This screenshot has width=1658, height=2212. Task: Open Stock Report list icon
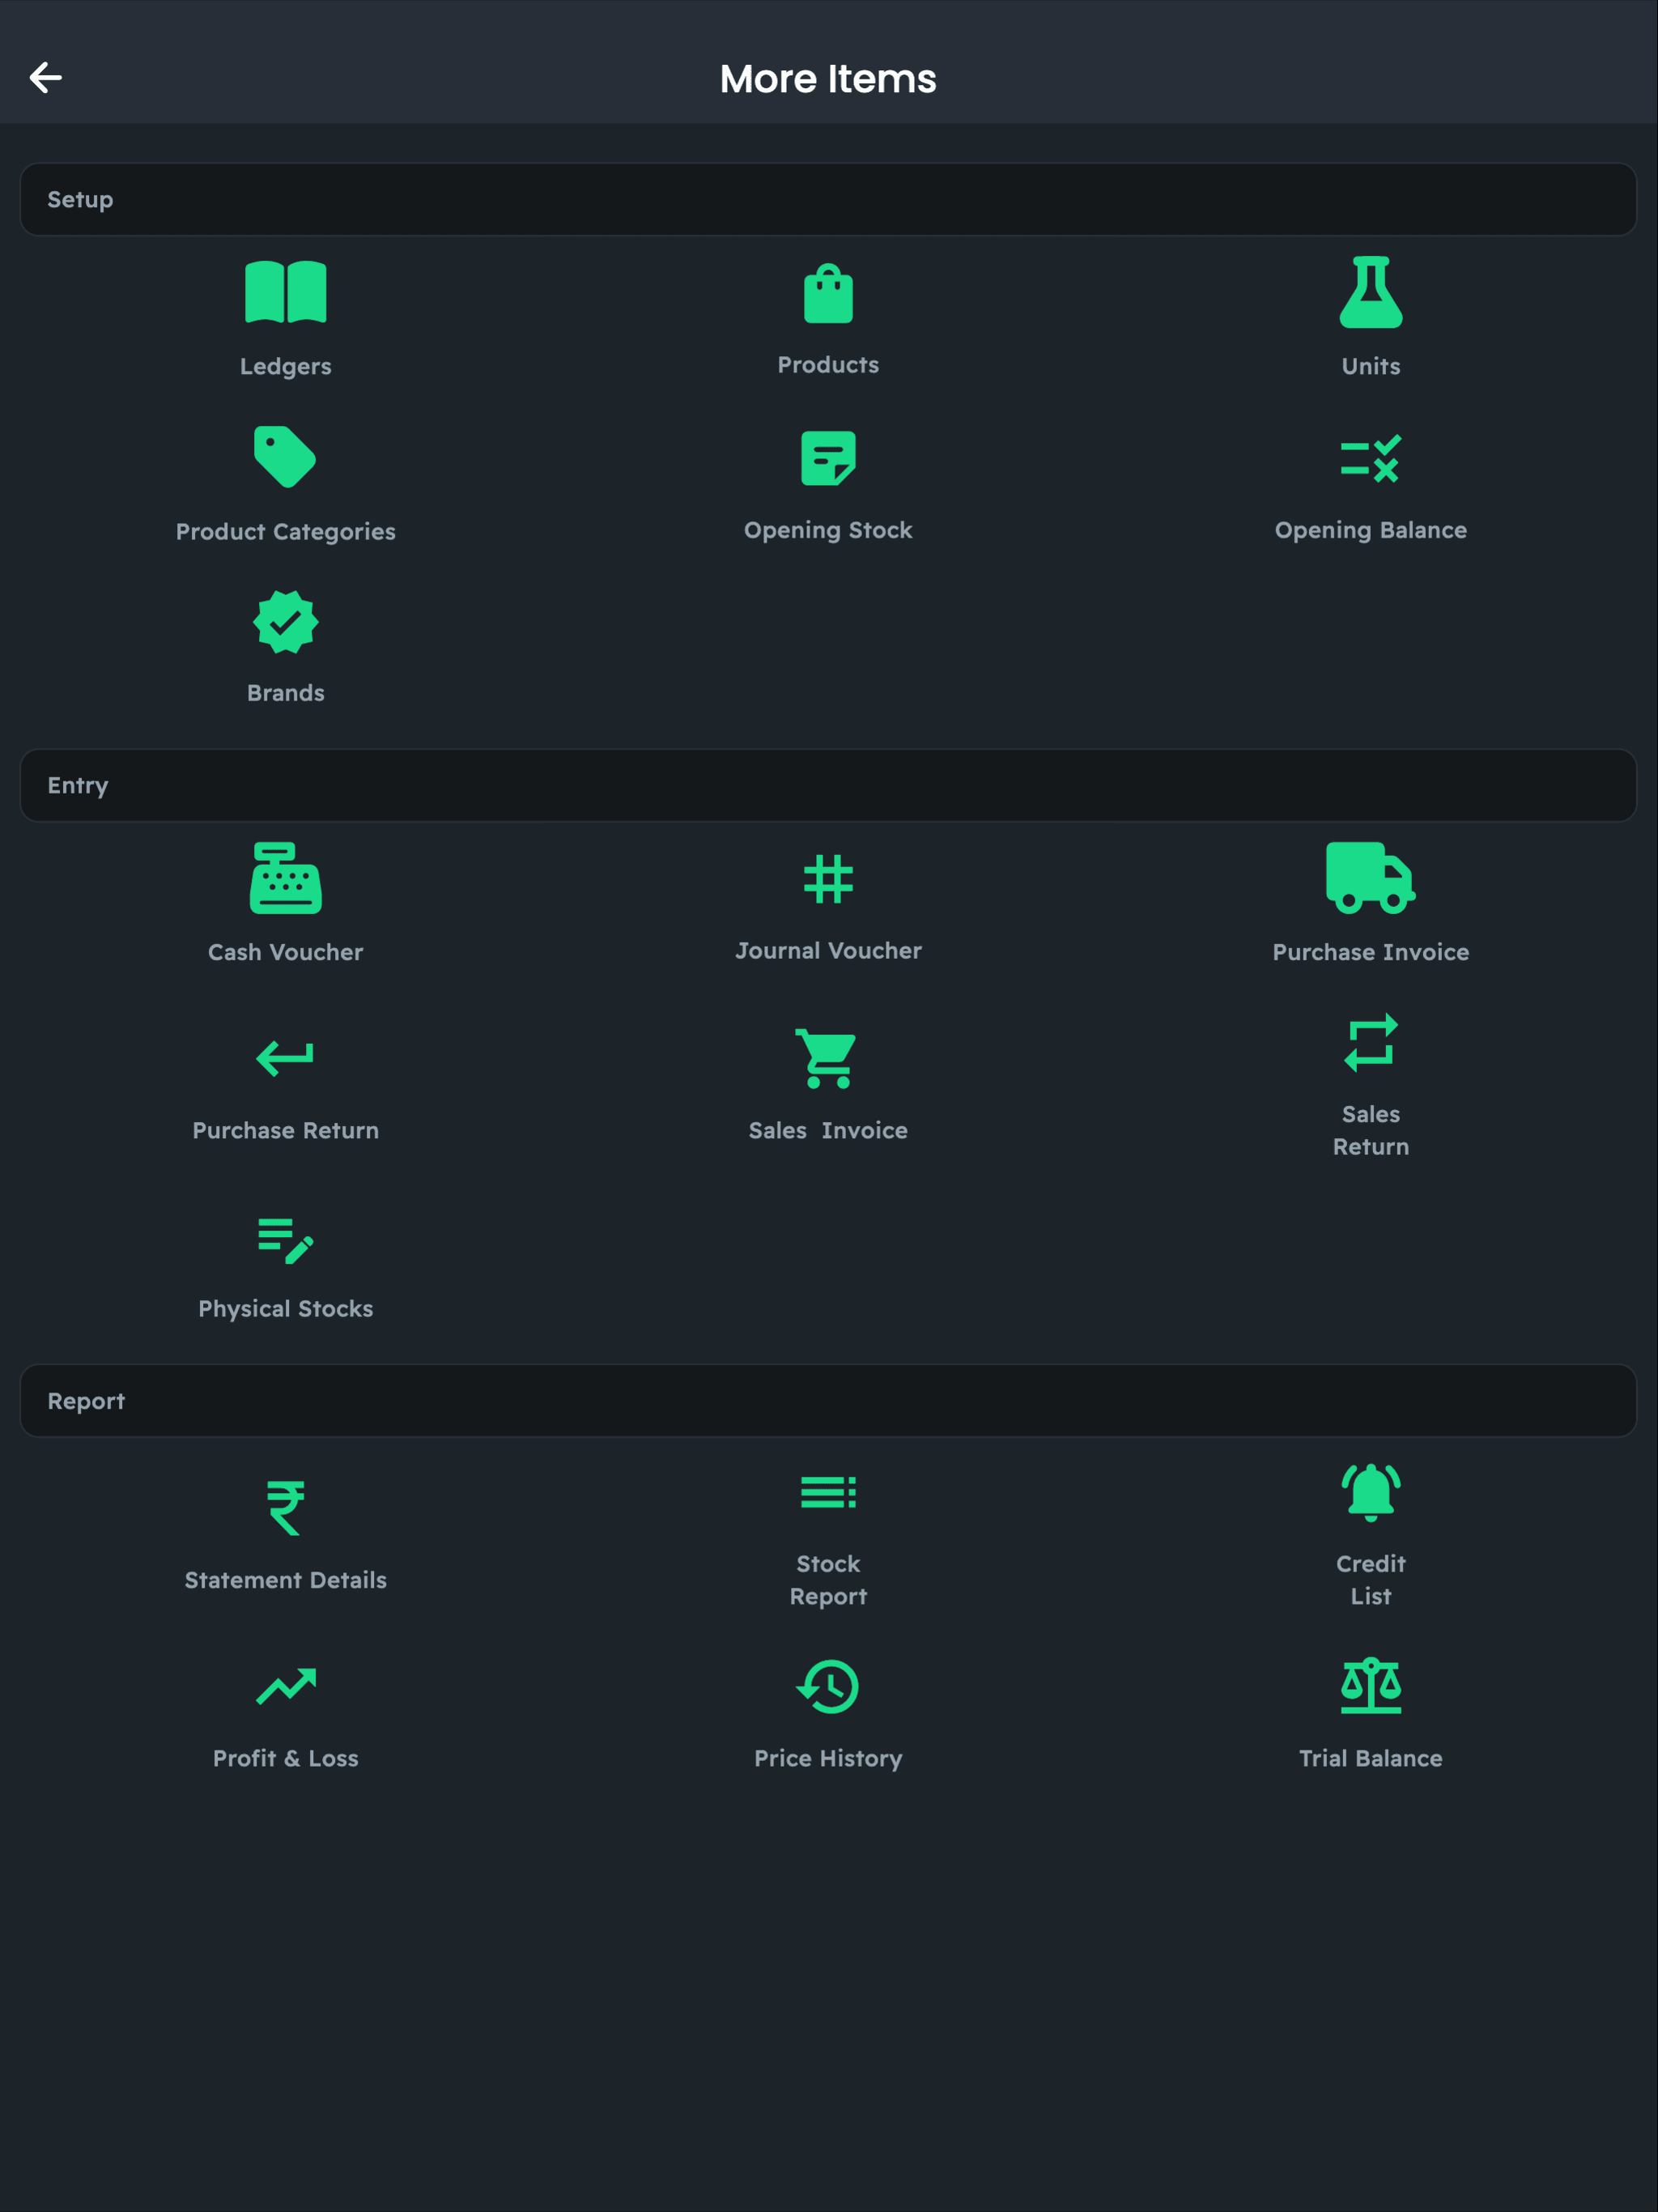tap(828, 1492)
